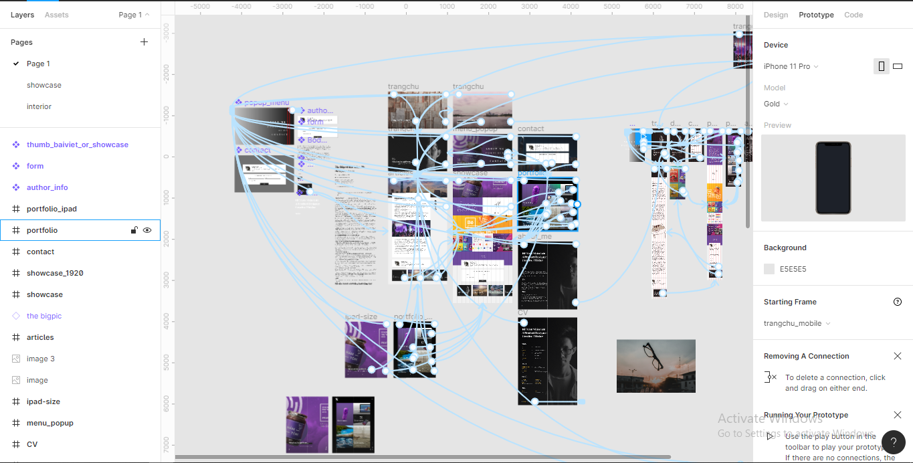Click the plus icon to add a page
Screen dimensions: 913x463
coord(144,42)
